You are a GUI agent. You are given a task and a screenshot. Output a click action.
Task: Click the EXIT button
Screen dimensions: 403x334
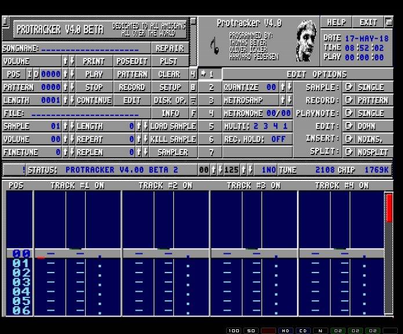click(x=368, y=23)
